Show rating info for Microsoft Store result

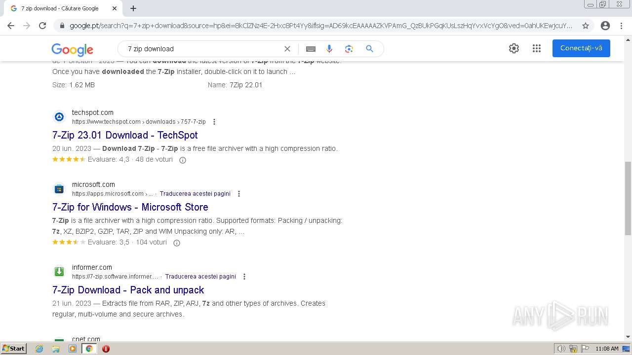[x=177, y=243]
